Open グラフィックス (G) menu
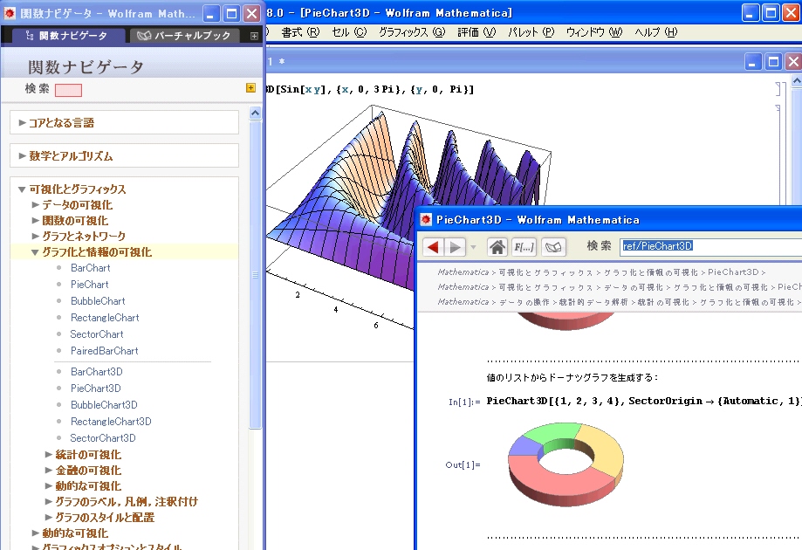 click(412, 32)
